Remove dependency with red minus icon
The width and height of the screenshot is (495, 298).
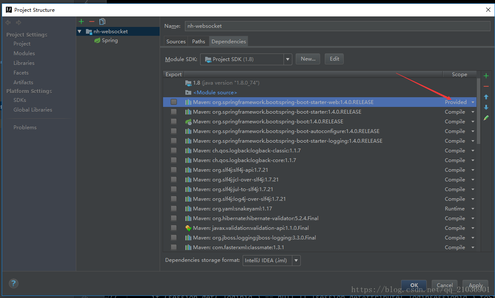pyautogui.click(x=486, y=86)
